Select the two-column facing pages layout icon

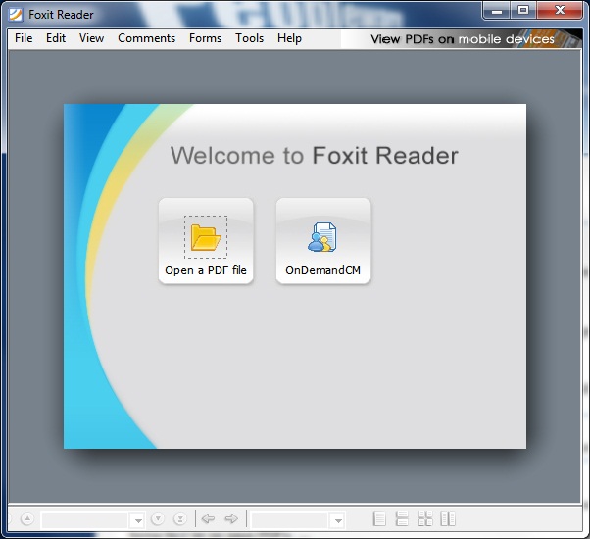click(448, 518)
